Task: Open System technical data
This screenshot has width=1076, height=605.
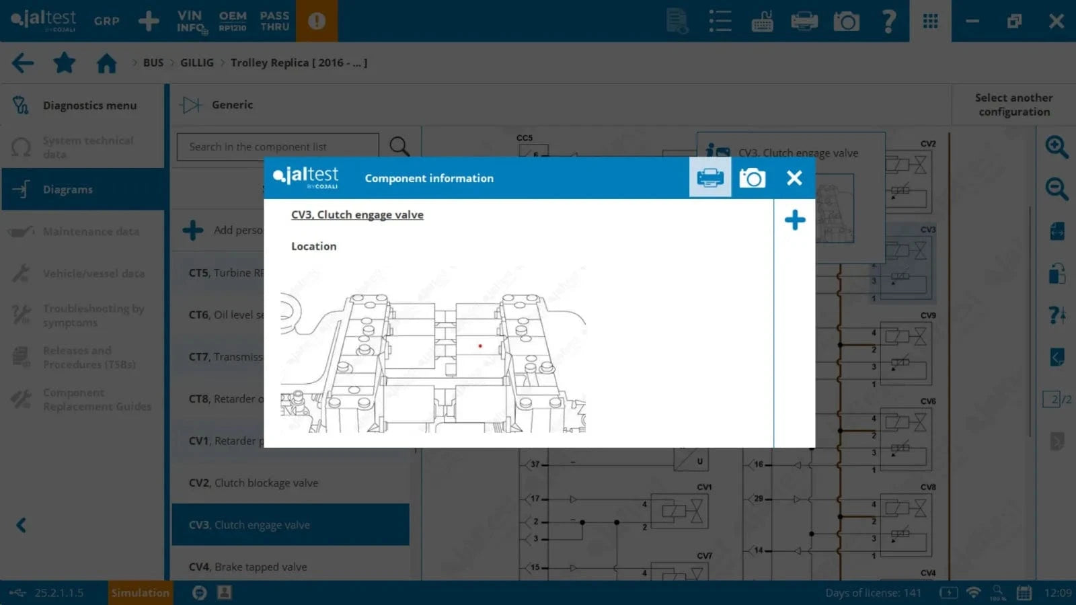Action: (82, 147)
